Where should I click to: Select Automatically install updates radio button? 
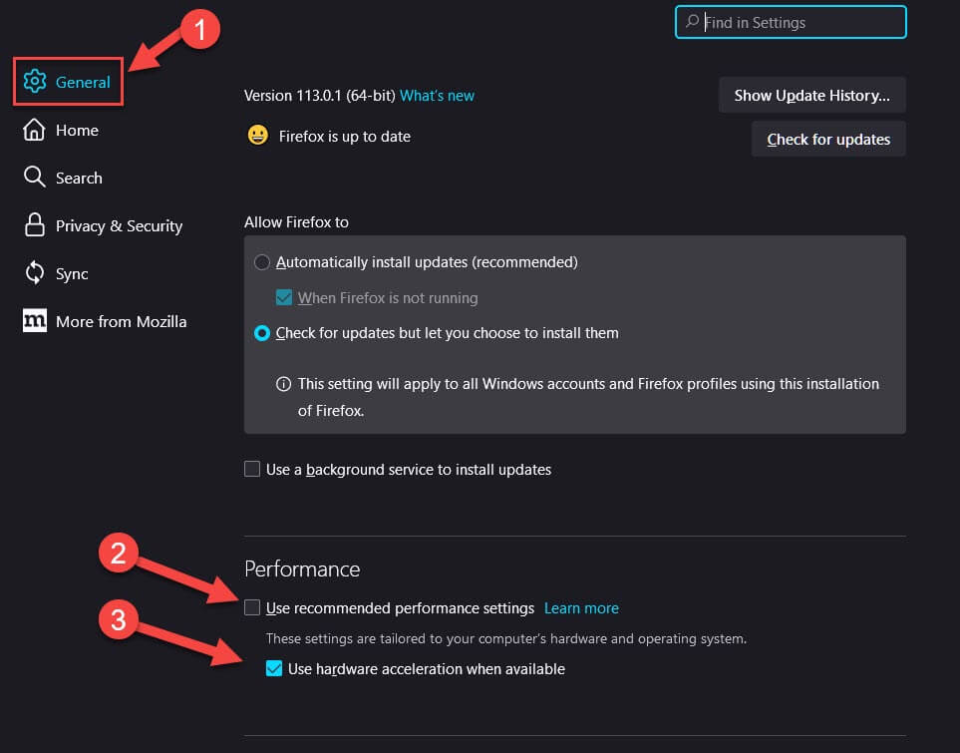(262, 262)
